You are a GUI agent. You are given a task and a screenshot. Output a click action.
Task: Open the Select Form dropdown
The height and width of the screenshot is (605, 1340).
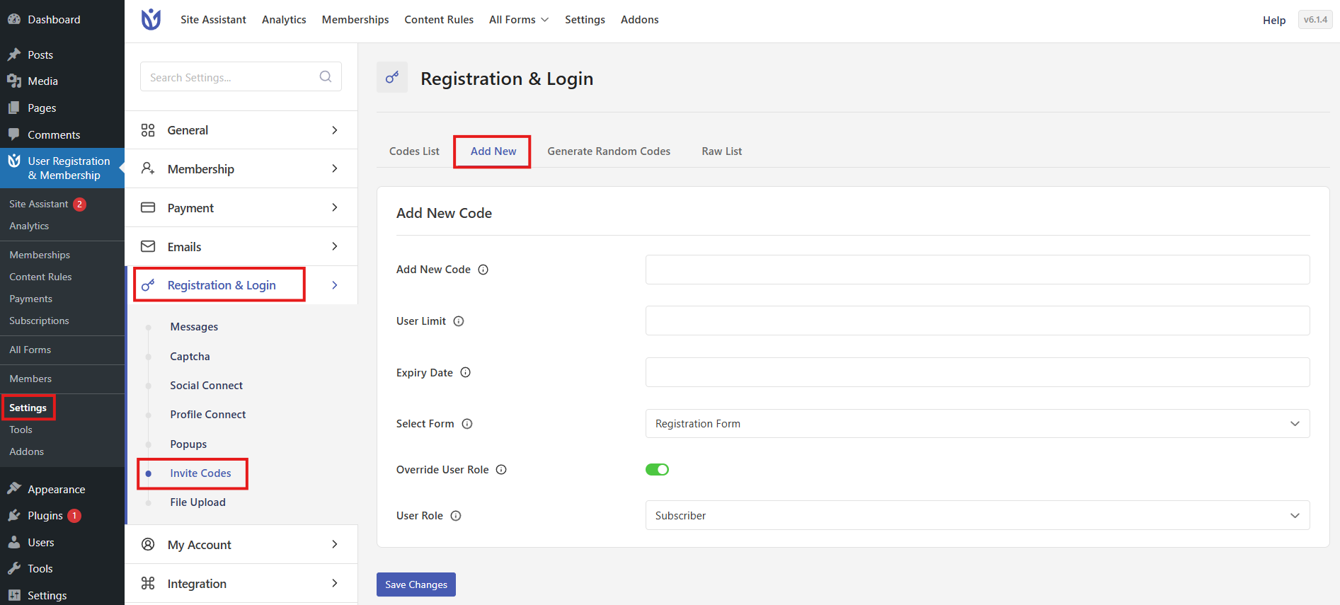[978, 424]
